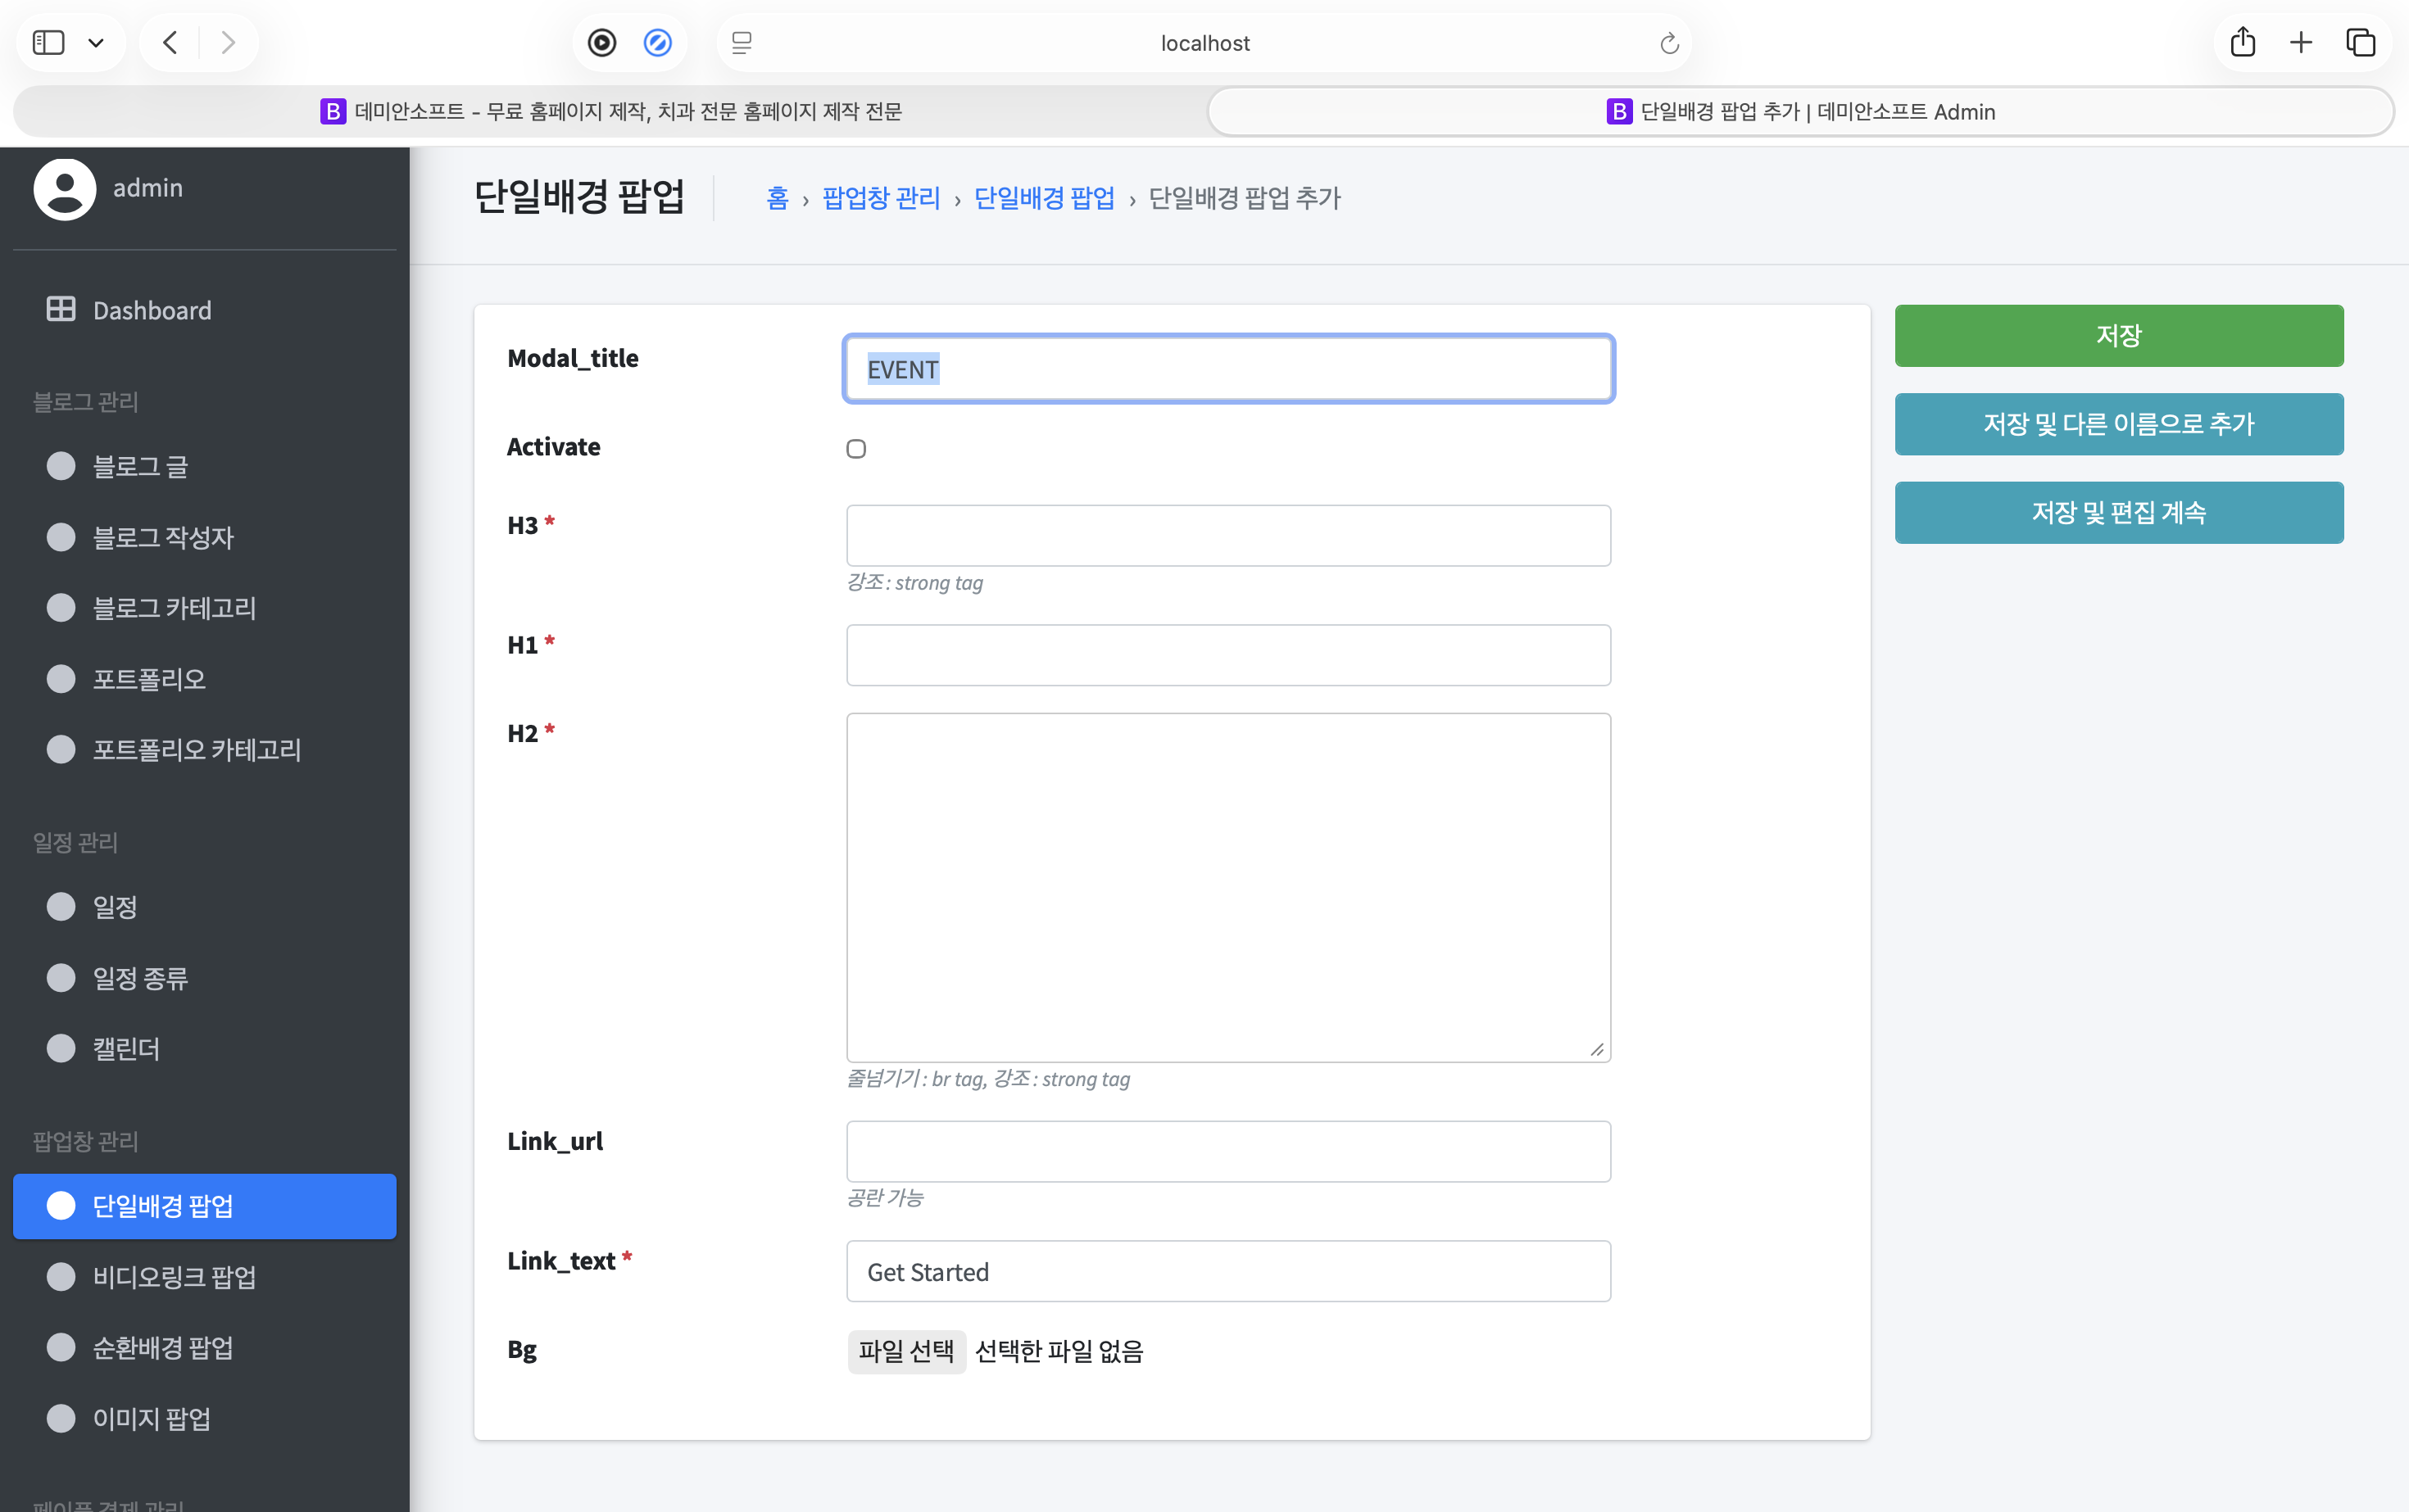Switch to the 데미안소프트 homepage tab
This screenshot has height=1512, width=2409.
click(x=610, y=111)
